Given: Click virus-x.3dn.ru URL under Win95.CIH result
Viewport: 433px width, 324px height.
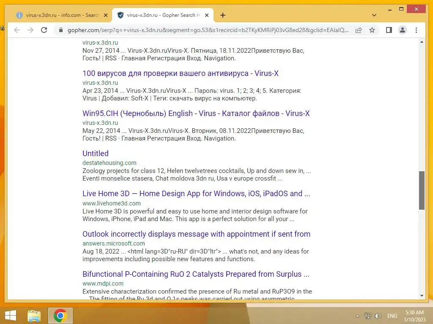Looking at the screenshot, I should (100, 123).
